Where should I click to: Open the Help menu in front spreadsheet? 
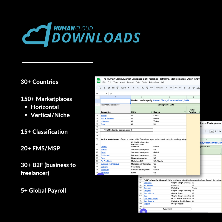click(163, 82)
